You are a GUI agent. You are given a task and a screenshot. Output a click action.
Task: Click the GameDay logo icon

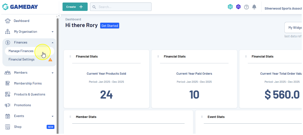pos(5,7)
